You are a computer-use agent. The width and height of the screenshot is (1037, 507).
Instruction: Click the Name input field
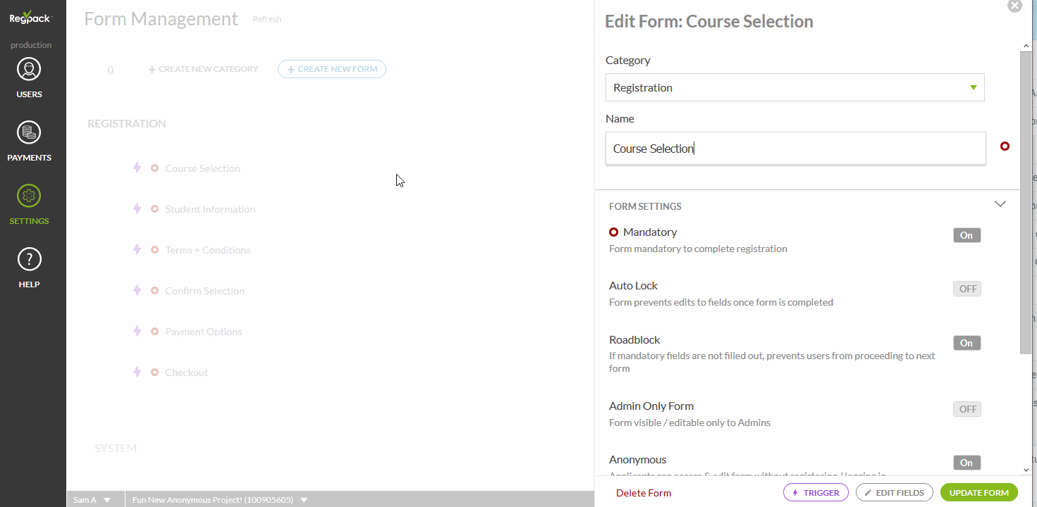795,149
